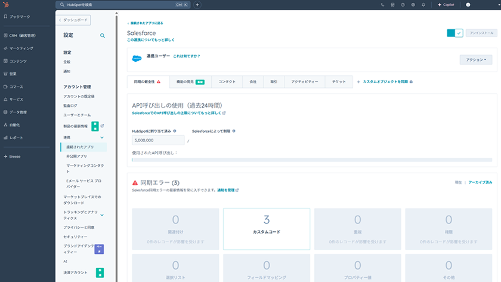Viewport: 501px width, 282px height.
Task: Click the HubSpot search field
Action: point(123,5)
